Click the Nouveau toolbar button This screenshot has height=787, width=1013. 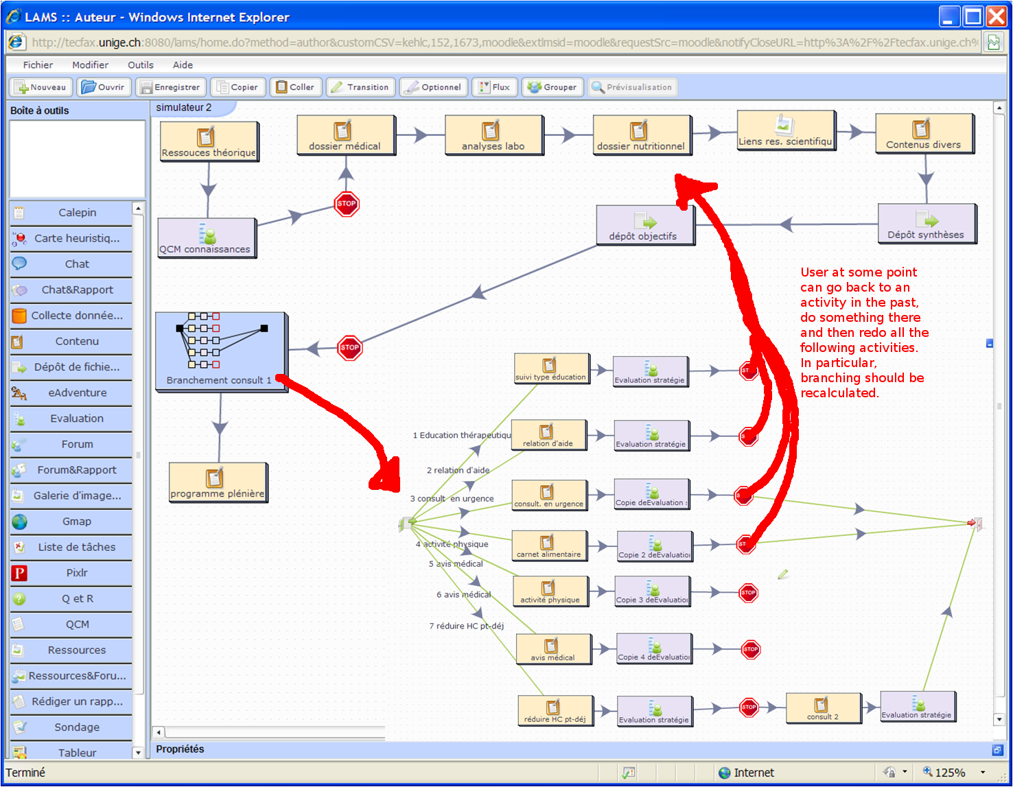pyautogui.click(x=41, y=87)
